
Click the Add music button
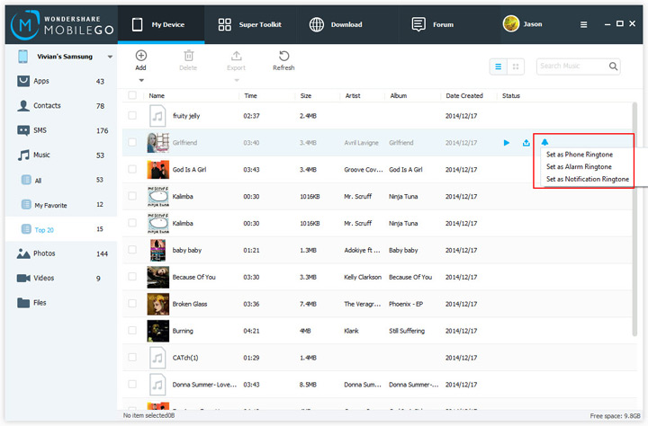[141, 60]
